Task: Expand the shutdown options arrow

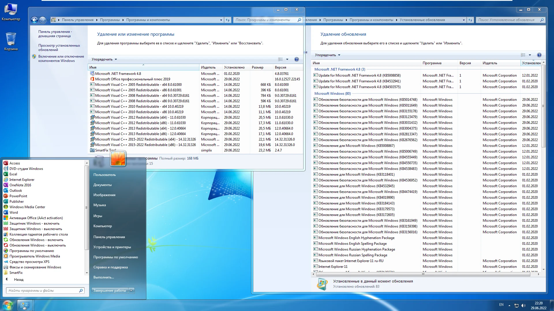Action: point(131,291)
